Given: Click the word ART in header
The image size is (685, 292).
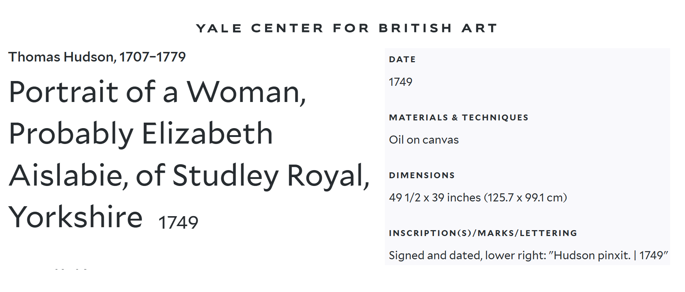Looking at the screenshot, I should click(479, 28).
